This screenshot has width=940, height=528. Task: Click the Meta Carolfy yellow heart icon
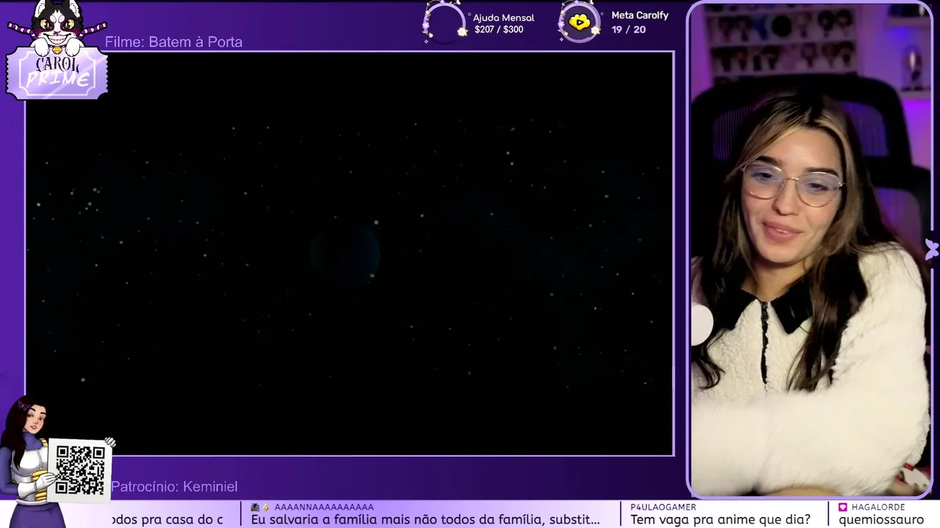click(579, 23)
